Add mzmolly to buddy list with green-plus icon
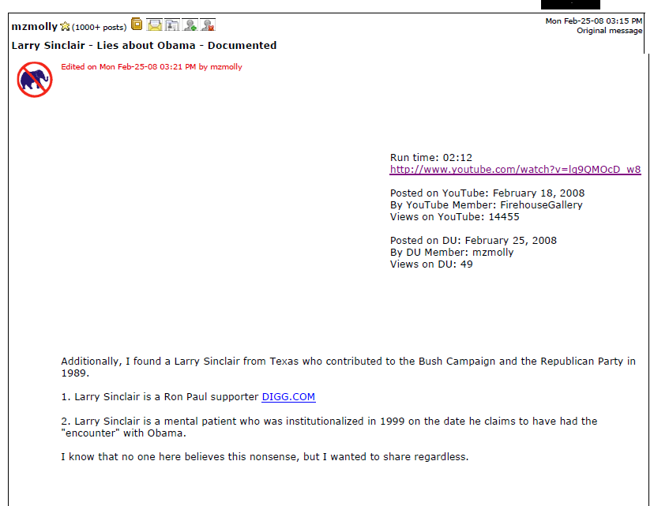The height and width of the screenshot is (506, 654). (x=190, y=25)
